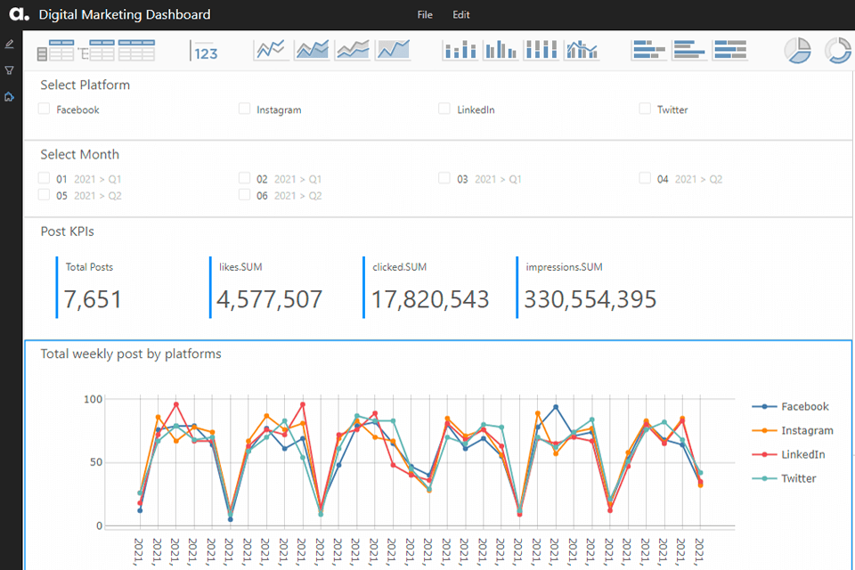This screenshot has width=855, height=570.
Task: Select month 01 checkbox
Action: click(45, 178)
